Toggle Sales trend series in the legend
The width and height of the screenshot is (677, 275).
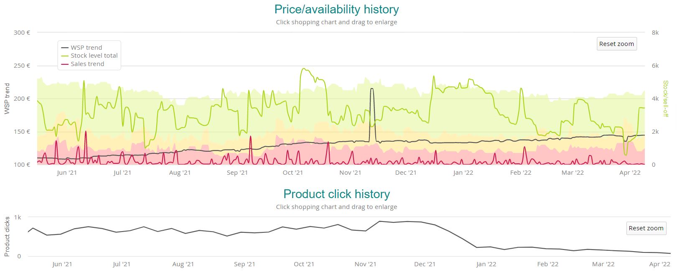tap(87, 64)
